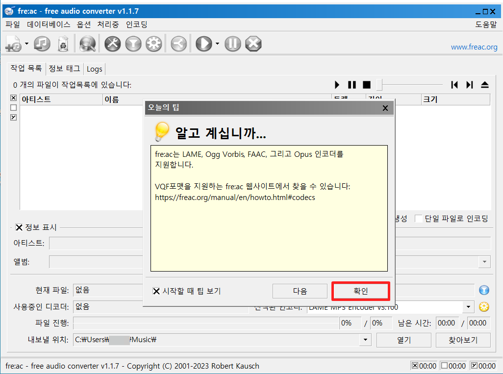Pause encoding with the toolbar pause icon
This screenshot has height=374, width=503.
click(232, 44)
